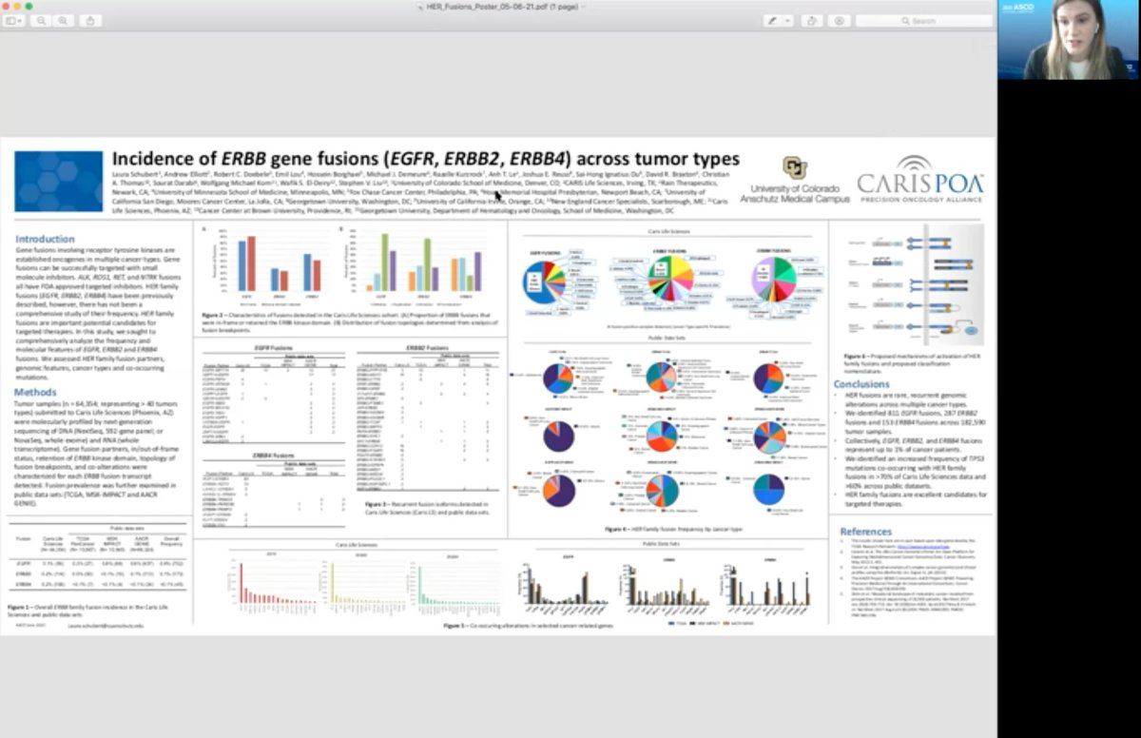The width and height of the screenshot is (1141, 738).
Task: Click the green full-screen window button
Action: pyautogui.click(x=29, y=6)
